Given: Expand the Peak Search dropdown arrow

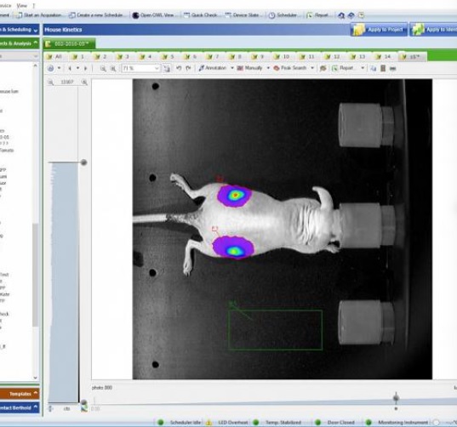Looking at the screenshot, I should [312, 68].
